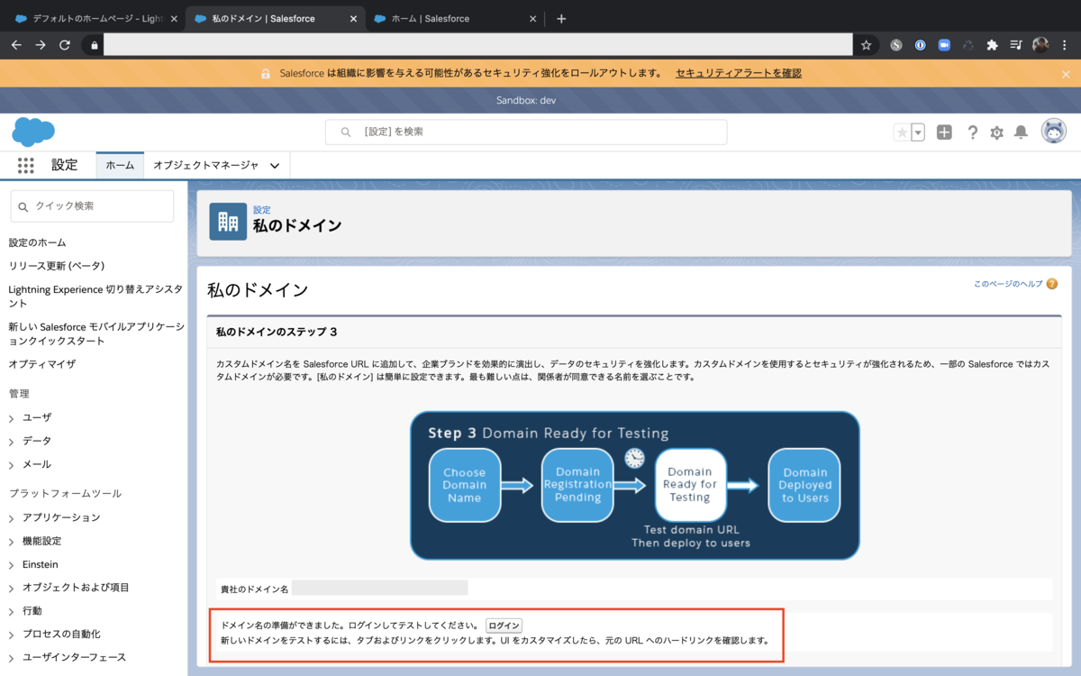Click the padlock site info icon
The width and height of the screenshot is (1081, 676).
pyautogui.click(x=93, y=44)
